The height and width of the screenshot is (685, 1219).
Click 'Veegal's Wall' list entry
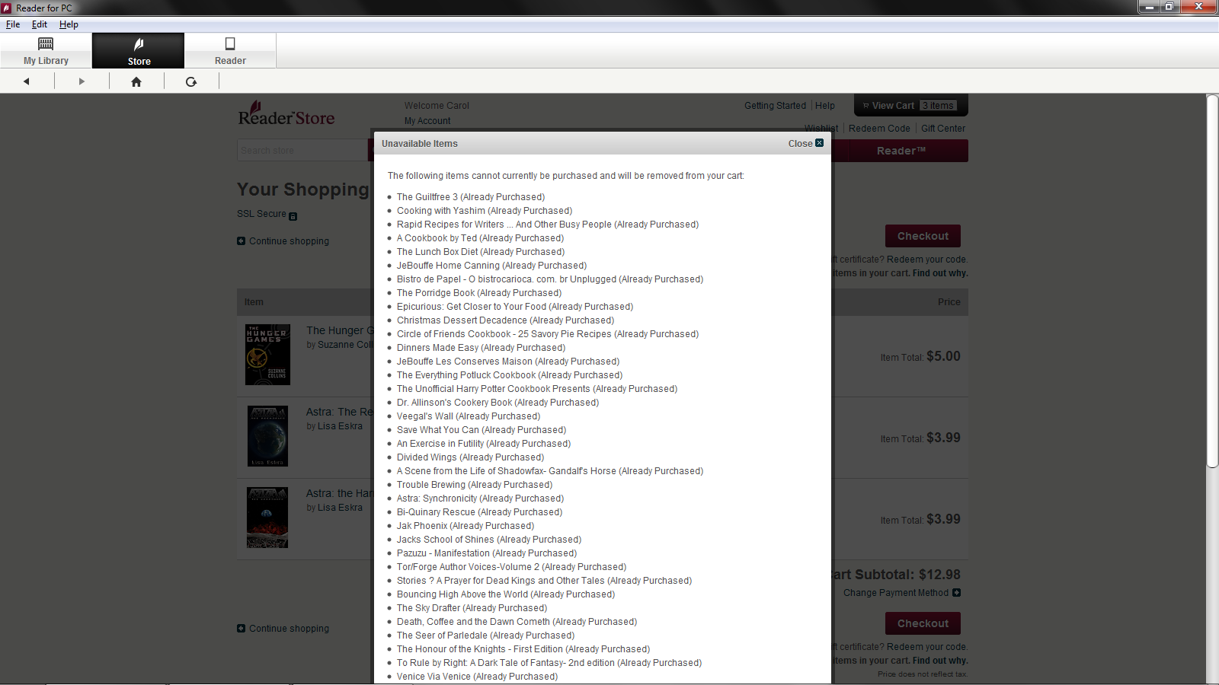(469, 416)
